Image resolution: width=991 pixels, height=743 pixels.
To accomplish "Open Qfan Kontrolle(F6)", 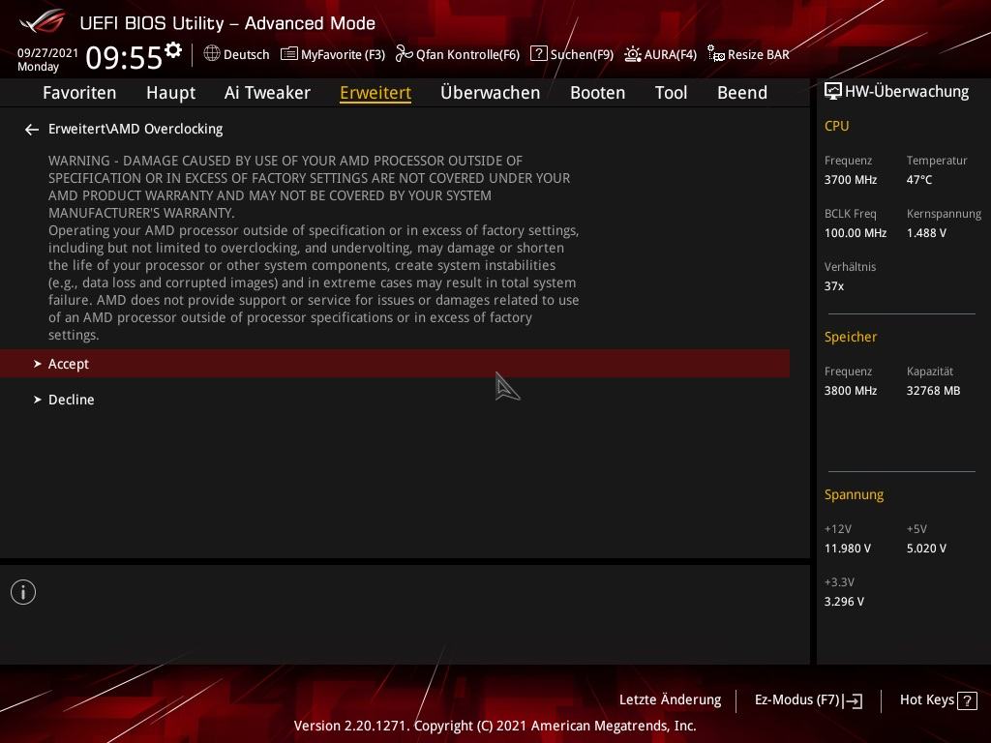I will 467,54.
